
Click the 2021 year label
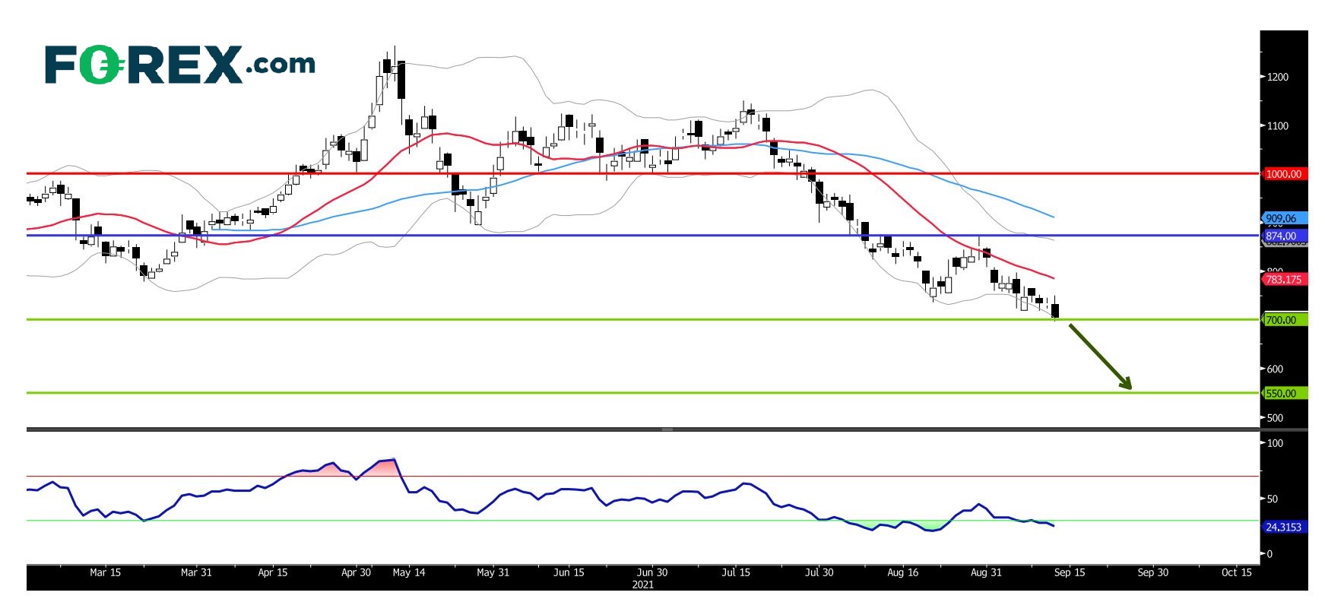point(642,585)
